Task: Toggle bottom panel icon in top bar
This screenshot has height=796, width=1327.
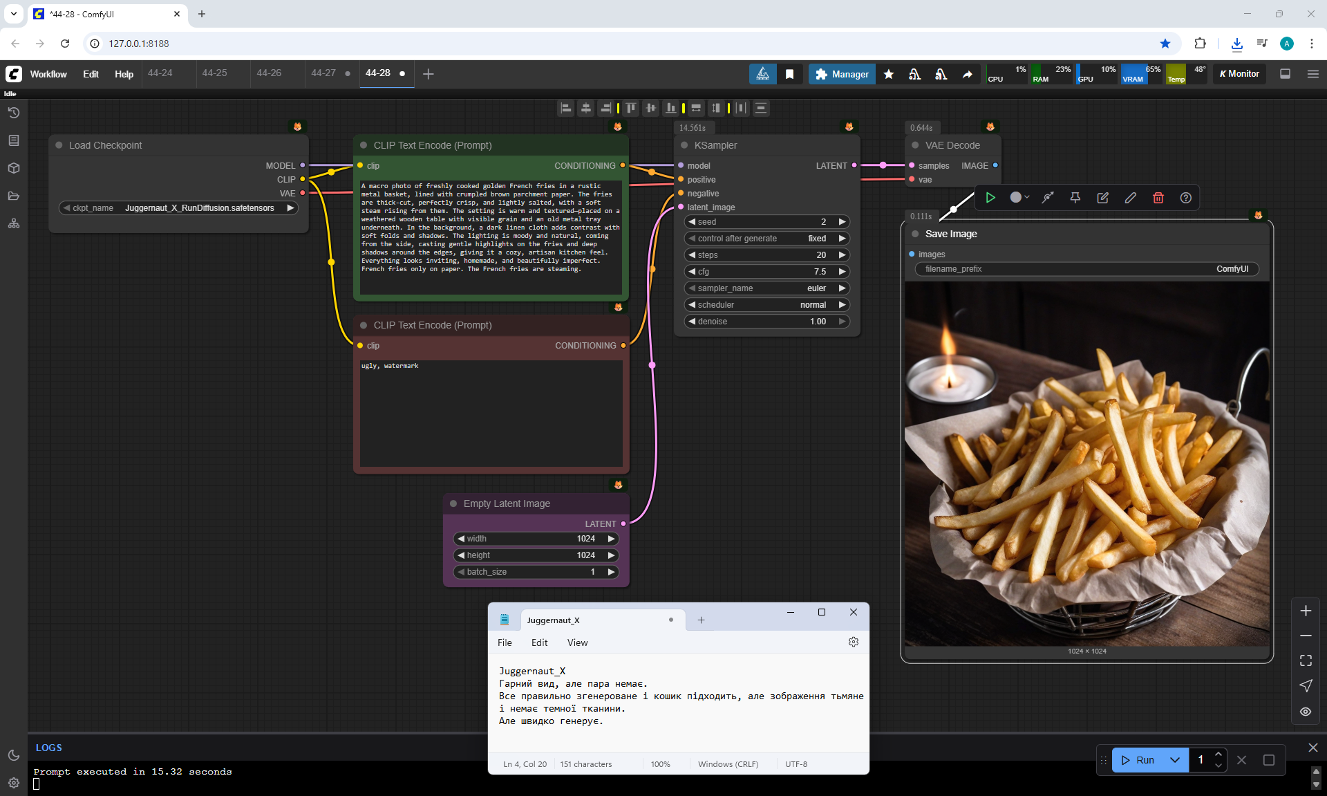Action: (x=1286, y=74)
